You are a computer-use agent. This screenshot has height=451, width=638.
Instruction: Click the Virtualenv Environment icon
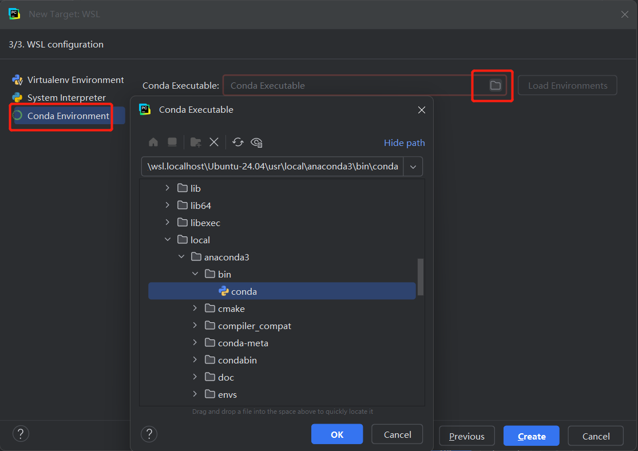18,80
